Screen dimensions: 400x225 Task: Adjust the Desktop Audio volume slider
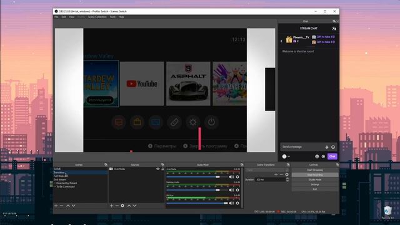click(197, 190)
